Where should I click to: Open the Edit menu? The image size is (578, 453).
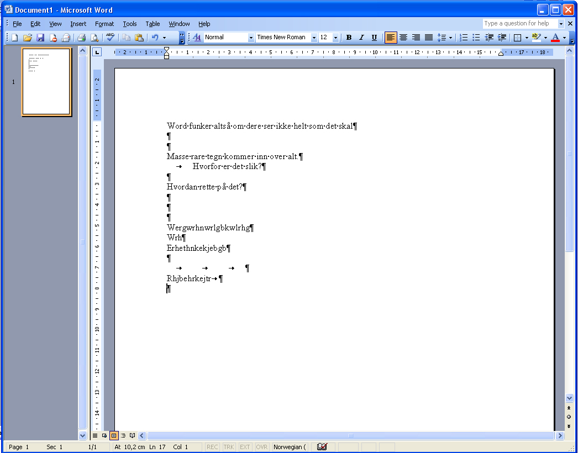click(35, 24)
